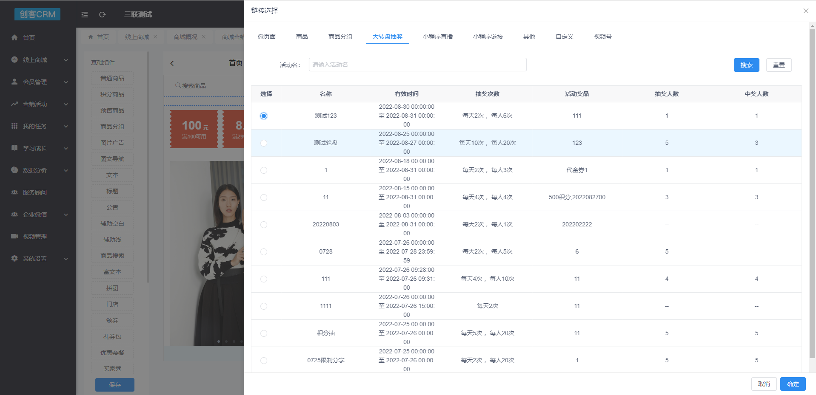Click the 搜索商品 search box in preview
Screen dimensions: 816x395
pyautogui.click(x=204, y=86)
